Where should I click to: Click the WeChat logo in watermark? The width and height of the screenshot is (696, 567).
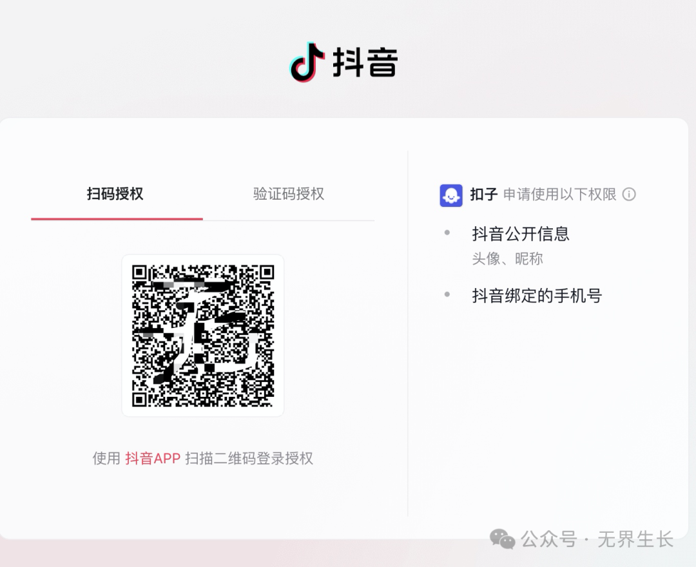[502, 539]
